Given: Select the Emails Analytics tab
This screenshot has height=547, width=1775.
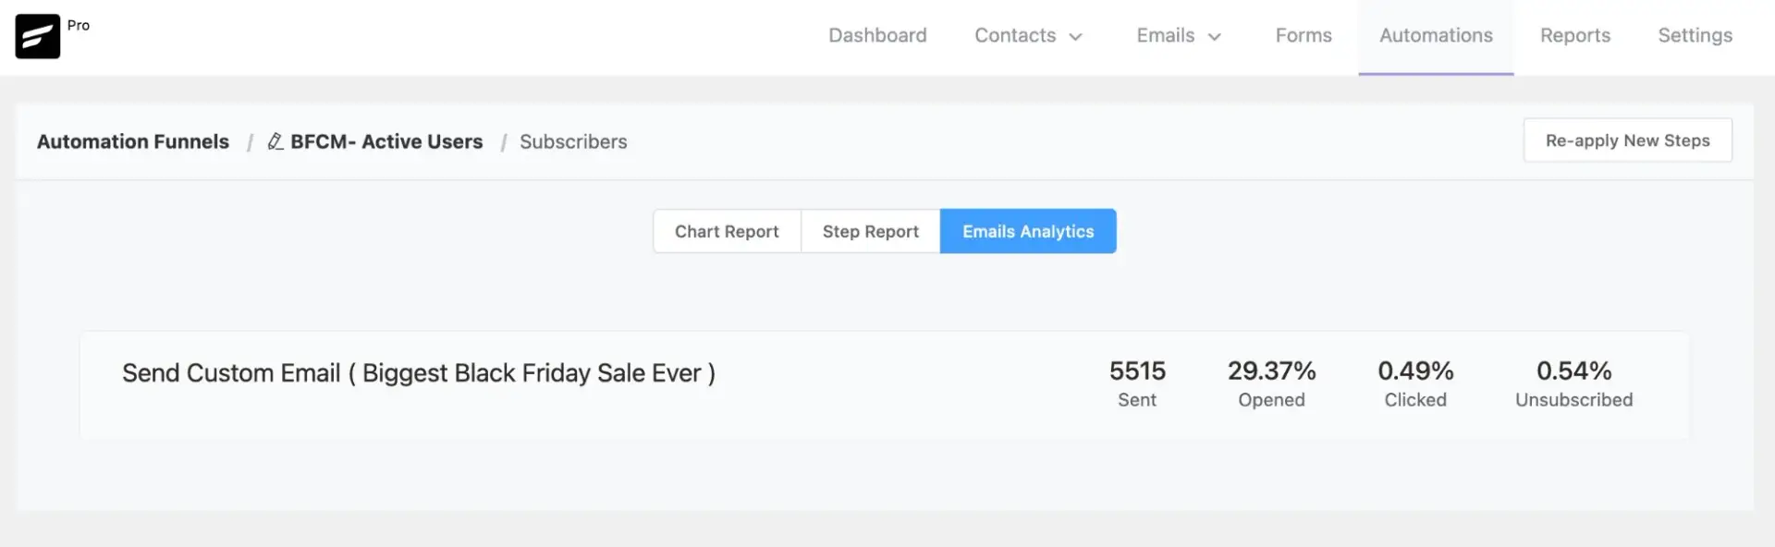Looking at the screenshot, I should (1028, 231).
